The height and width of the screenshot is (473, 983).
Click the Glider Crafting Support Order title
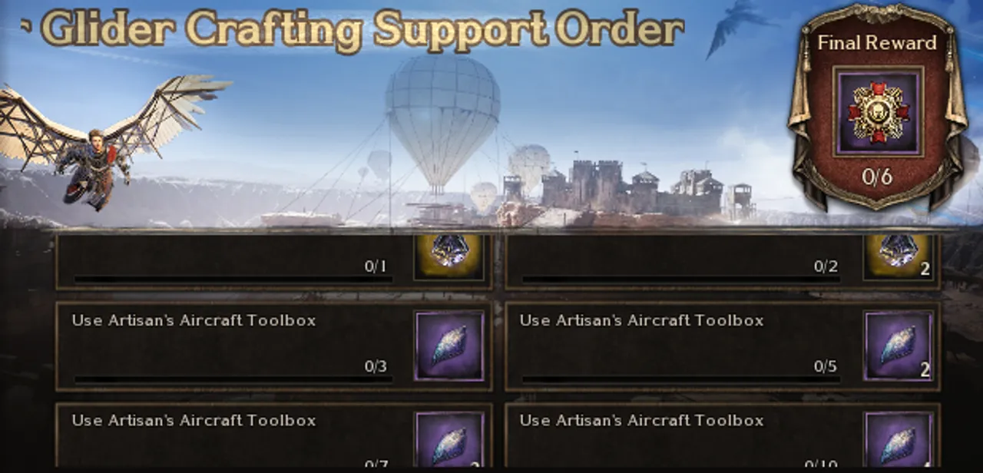pos(362,30)
